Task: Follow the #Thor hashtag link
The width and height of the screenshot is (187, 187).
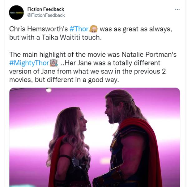Action: [x=79, y=29]
